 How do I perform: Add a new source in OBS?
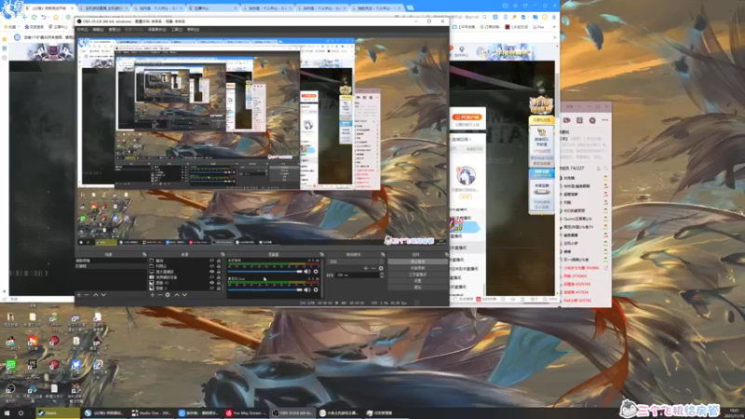pos(153,295)
